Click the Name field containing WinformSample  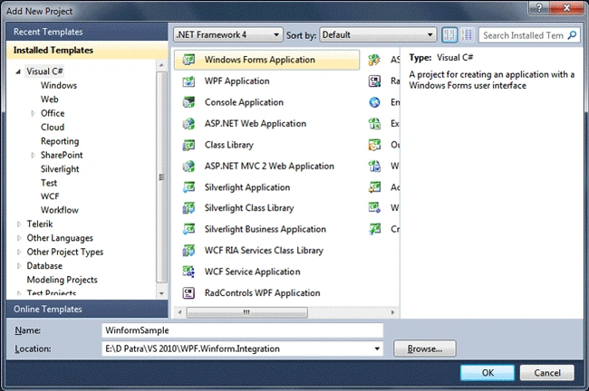[242, 330]
